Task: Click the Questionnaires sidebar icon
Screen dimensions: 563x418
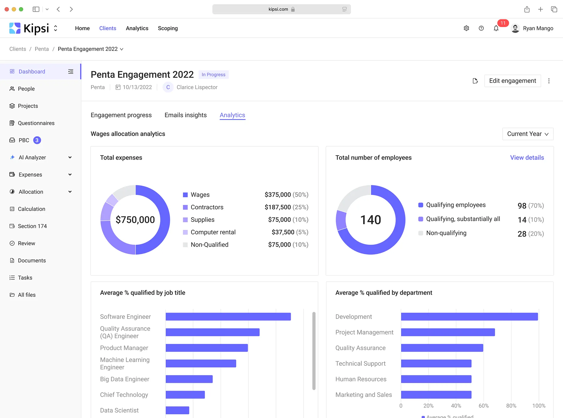Action: [x=12, y=123]
